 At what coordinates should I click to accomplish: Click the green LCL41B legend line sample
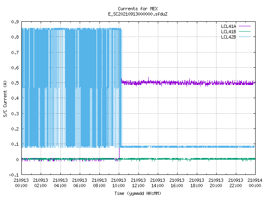[245, 32]
